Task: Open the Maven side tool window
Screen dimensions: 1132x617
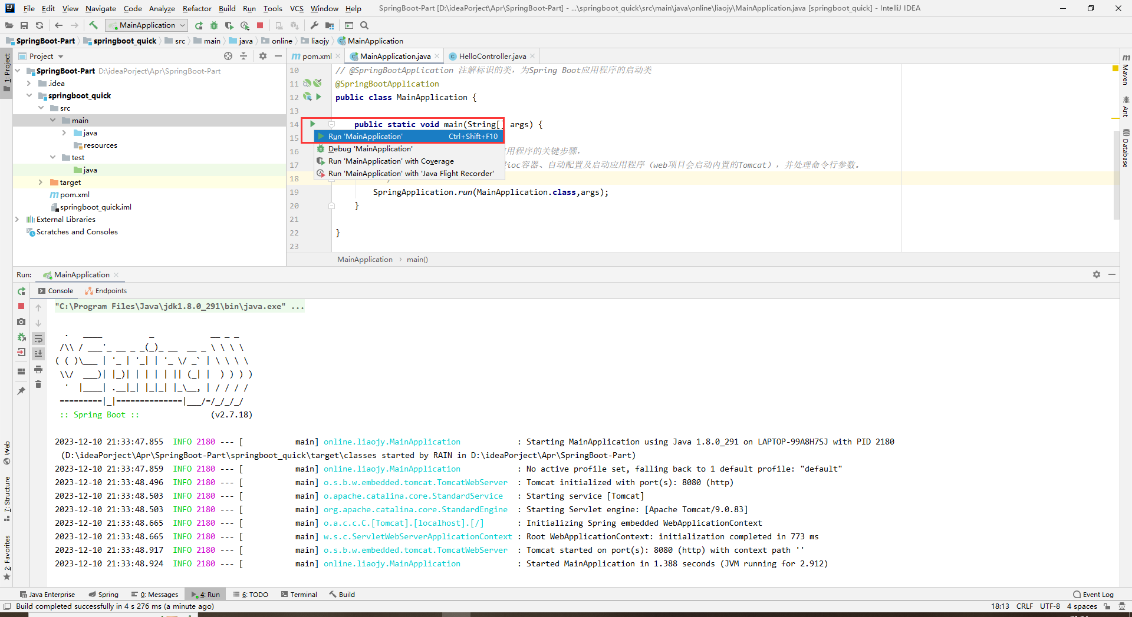Action: coord(1126,69)
